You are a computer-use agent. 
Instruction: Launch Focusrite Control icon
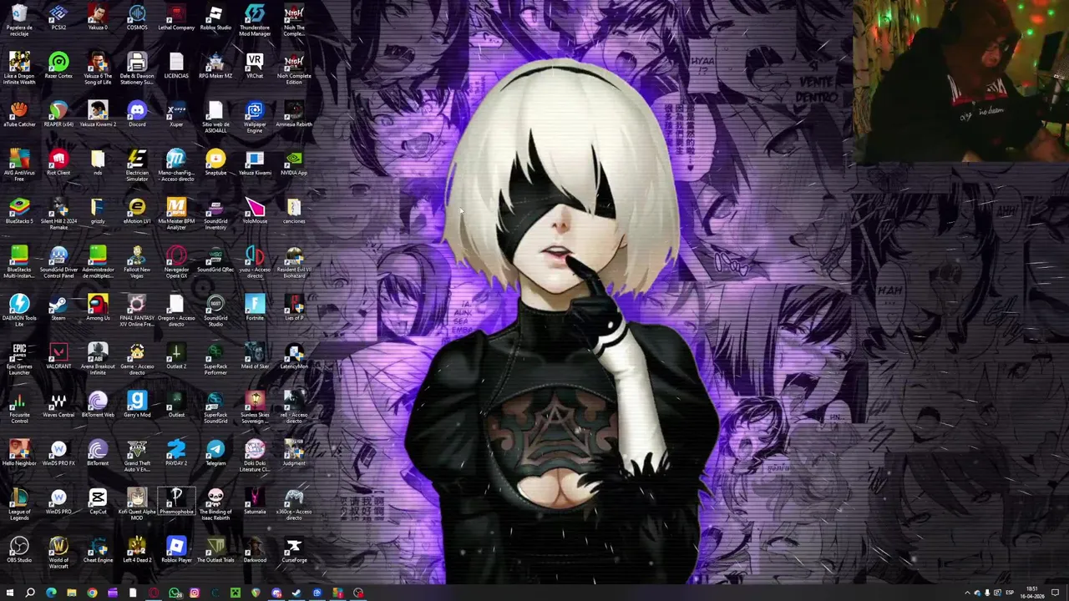click(19, 407)
